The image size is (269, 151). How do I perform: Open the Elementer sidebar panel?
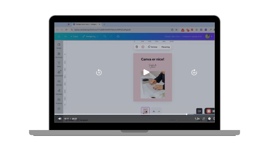point(59,55)
